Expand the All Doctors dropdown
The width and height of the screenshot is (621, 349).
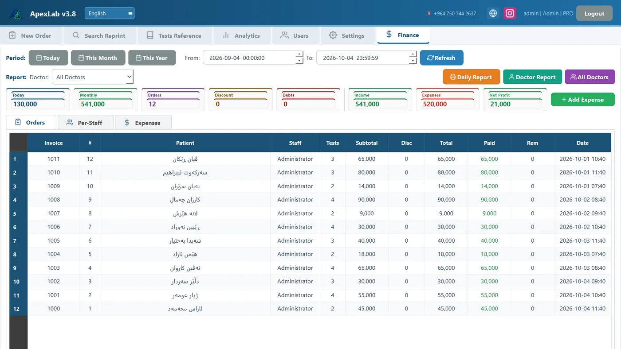93,77
